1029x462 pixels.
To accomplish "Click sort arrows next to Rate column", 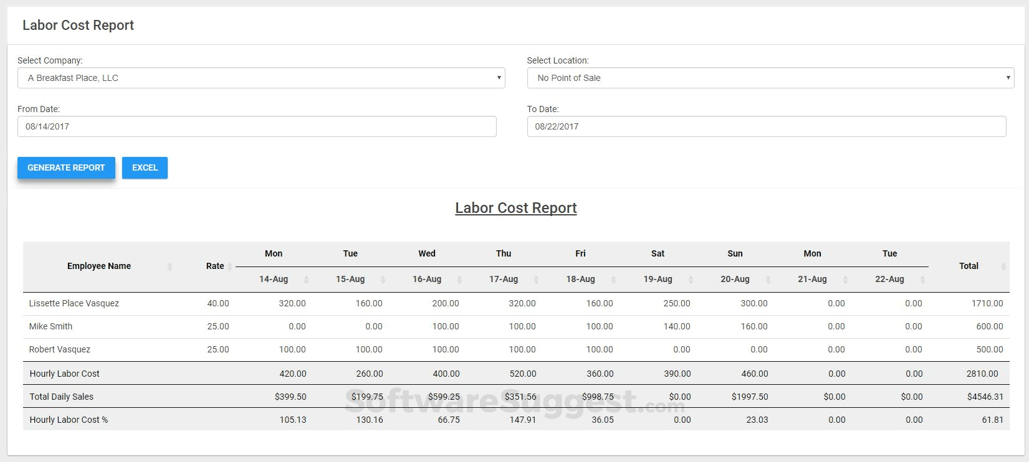I will click(x=229, y=266).
